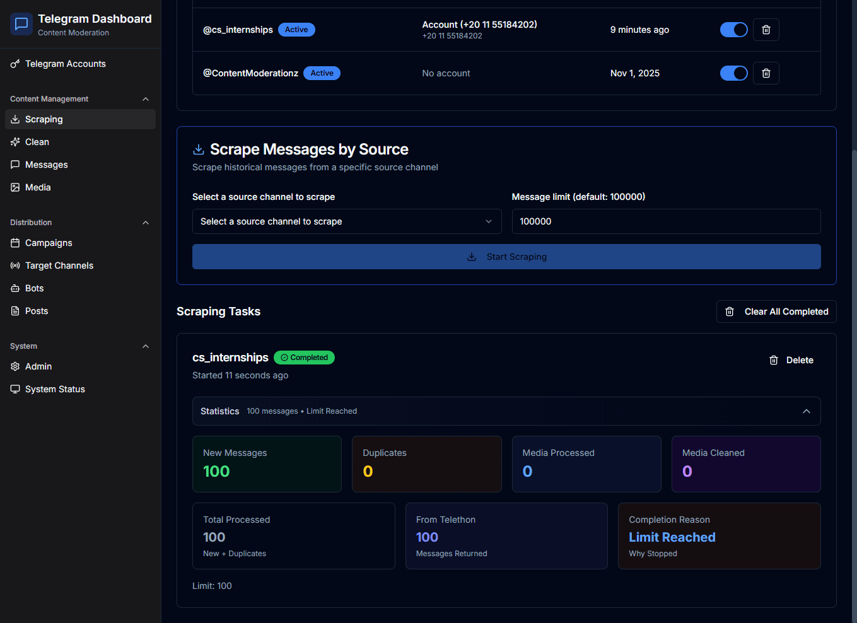Image resolution: width=857 pixels, height=623 pixels.
Task: Click the download icon beside Scraping
Action: tap(15, 119)
